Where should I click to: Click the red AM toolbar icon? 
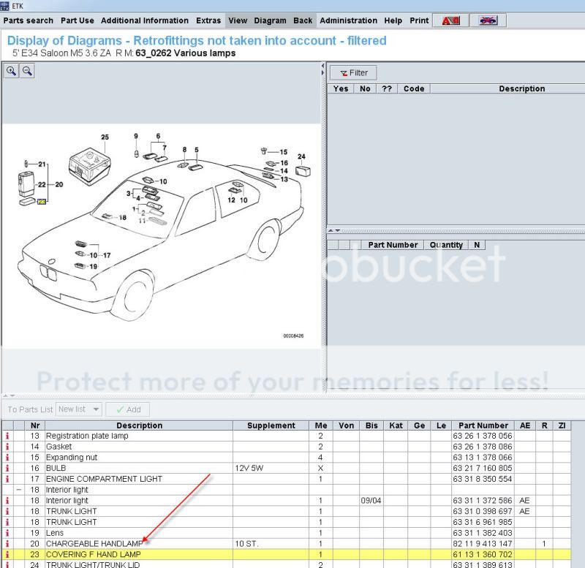coord(451,20)
